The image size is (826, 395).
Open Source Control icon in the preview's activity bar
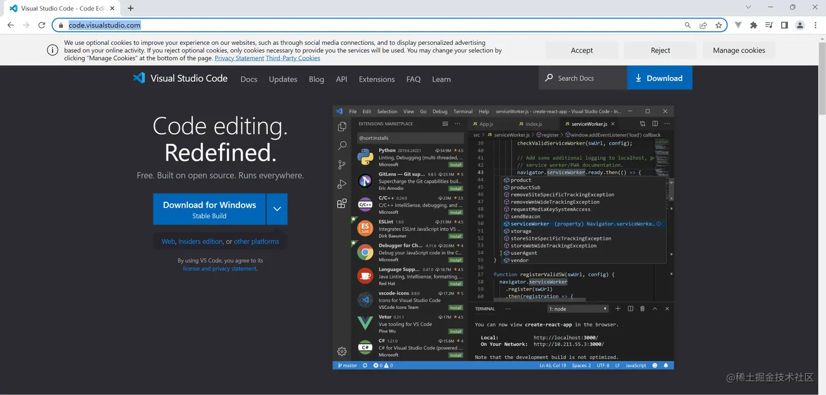pos(342,165)
